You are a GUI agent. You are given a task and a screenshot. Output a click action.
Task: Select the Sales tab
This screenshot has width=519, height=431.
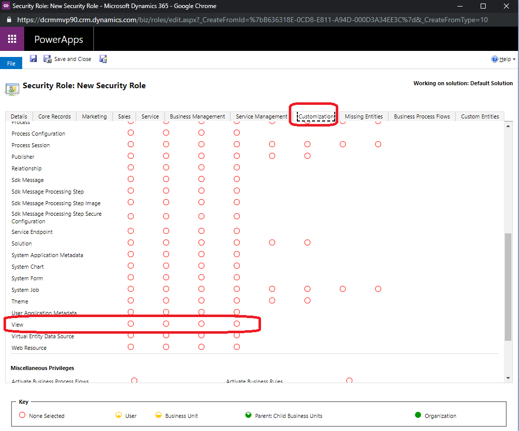pos(124,116)
